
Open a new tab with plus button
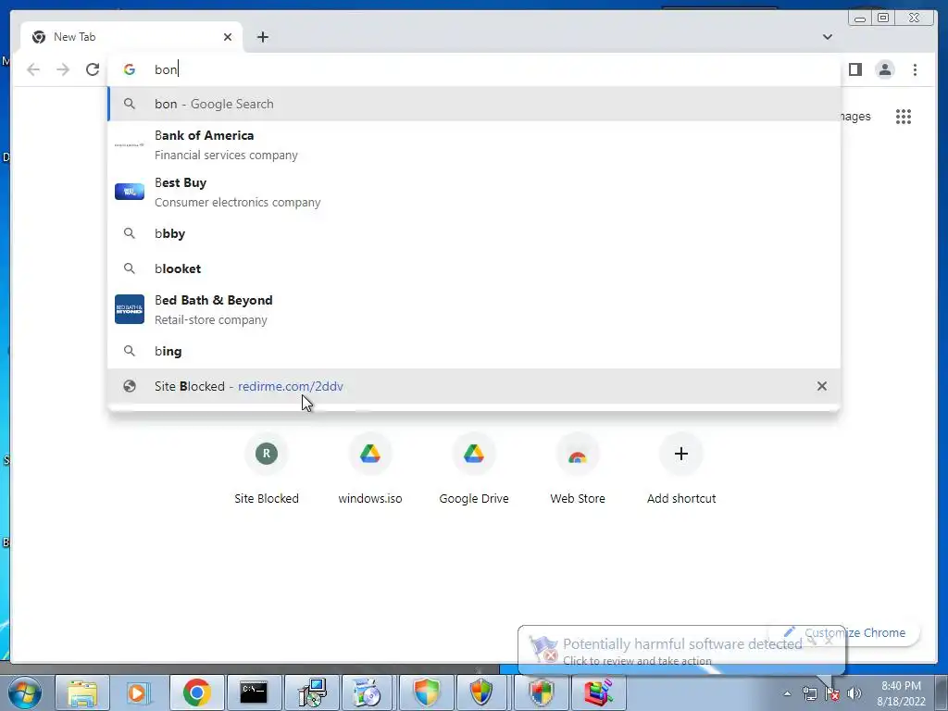[262, 37]
